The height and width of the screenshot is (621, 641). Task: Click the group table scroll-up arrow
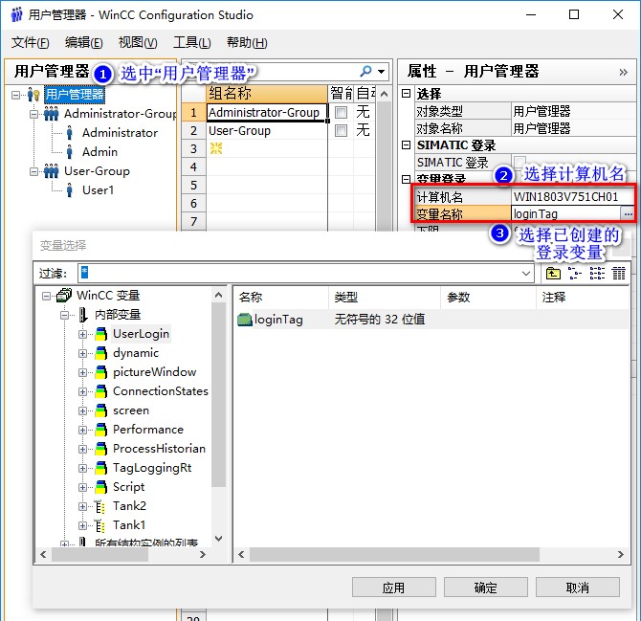384,94
